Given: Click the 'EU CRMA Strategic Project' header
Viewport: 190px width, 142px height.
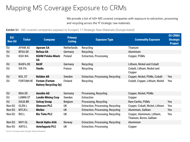Looking at the screenshot, I should (x=174, y=40).
